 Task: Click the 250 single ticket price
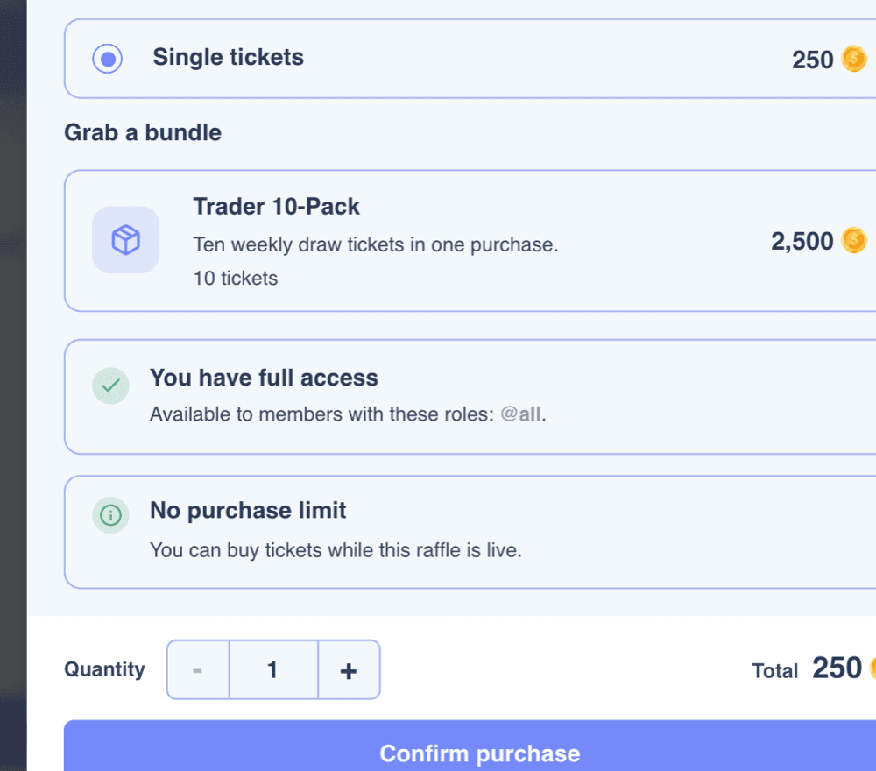click(x=813, y=60)
